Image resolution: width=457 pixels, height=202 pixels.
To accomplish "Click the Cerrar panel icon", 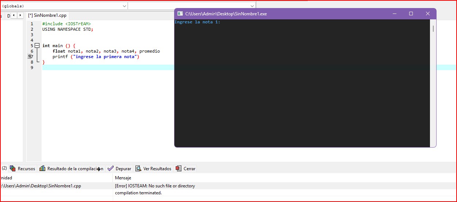I will 178,168.
